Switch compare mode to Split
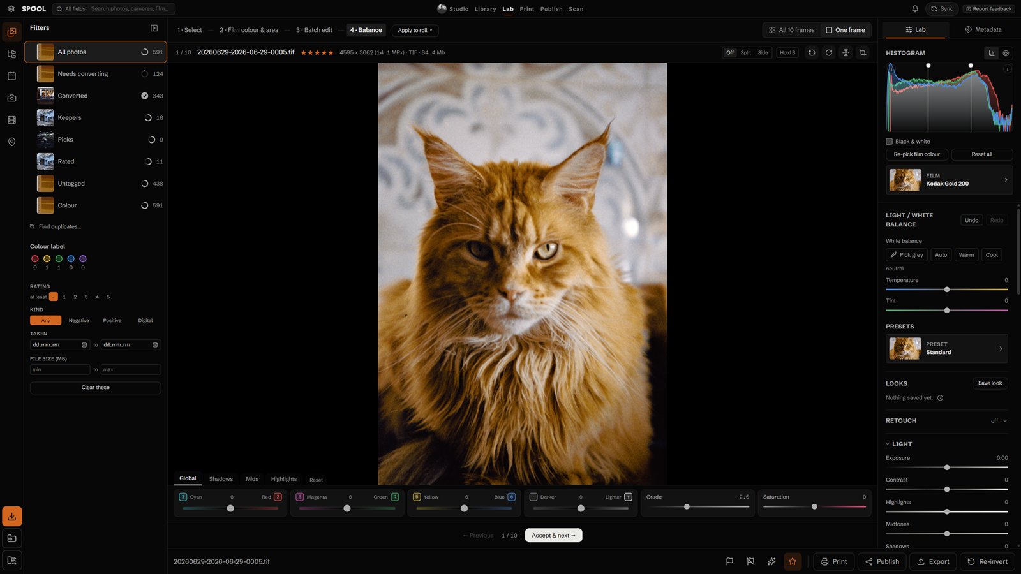1021x574 pixels. 745,53
